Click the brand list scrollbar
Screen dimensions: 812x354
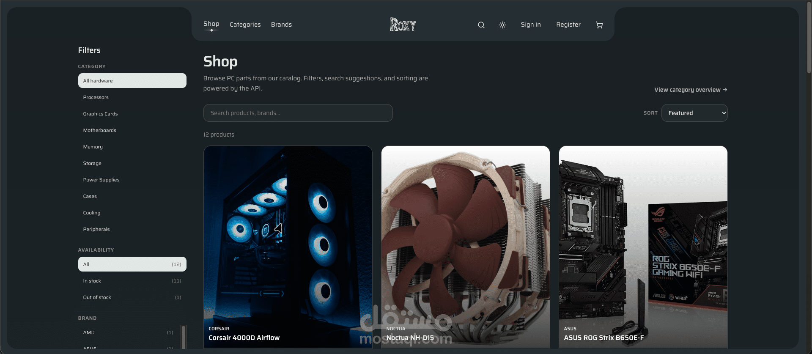coord(184,337)
